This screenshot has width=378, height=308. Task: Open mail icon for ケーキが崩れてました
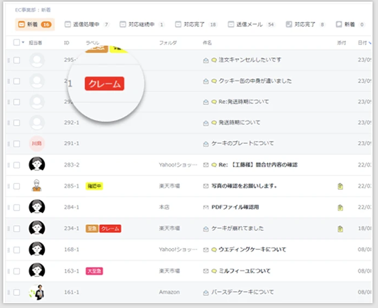206,229
